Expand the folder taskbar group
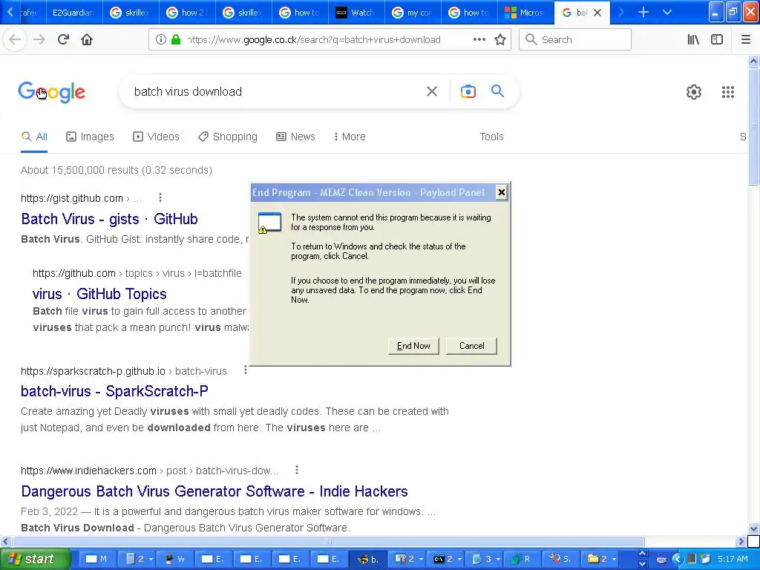The width and height of the screenshot is (760, 570). [601, 560]
